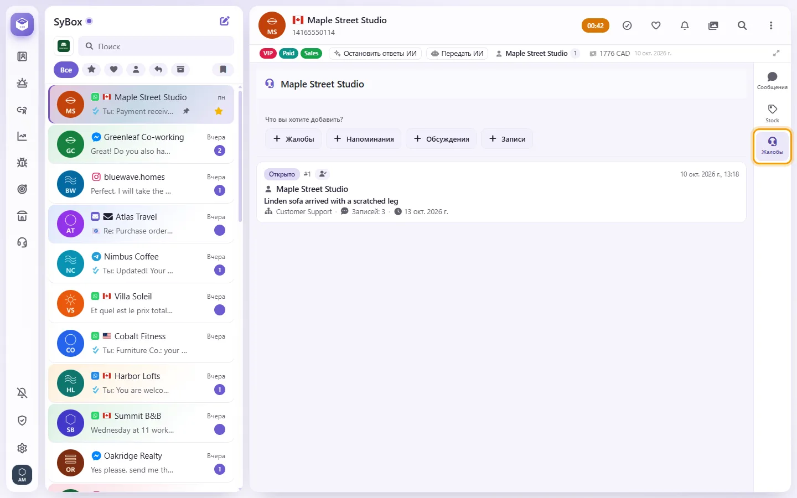Open the scratched leg complaint title
The image size is (797, 498).
pos(331,201)
